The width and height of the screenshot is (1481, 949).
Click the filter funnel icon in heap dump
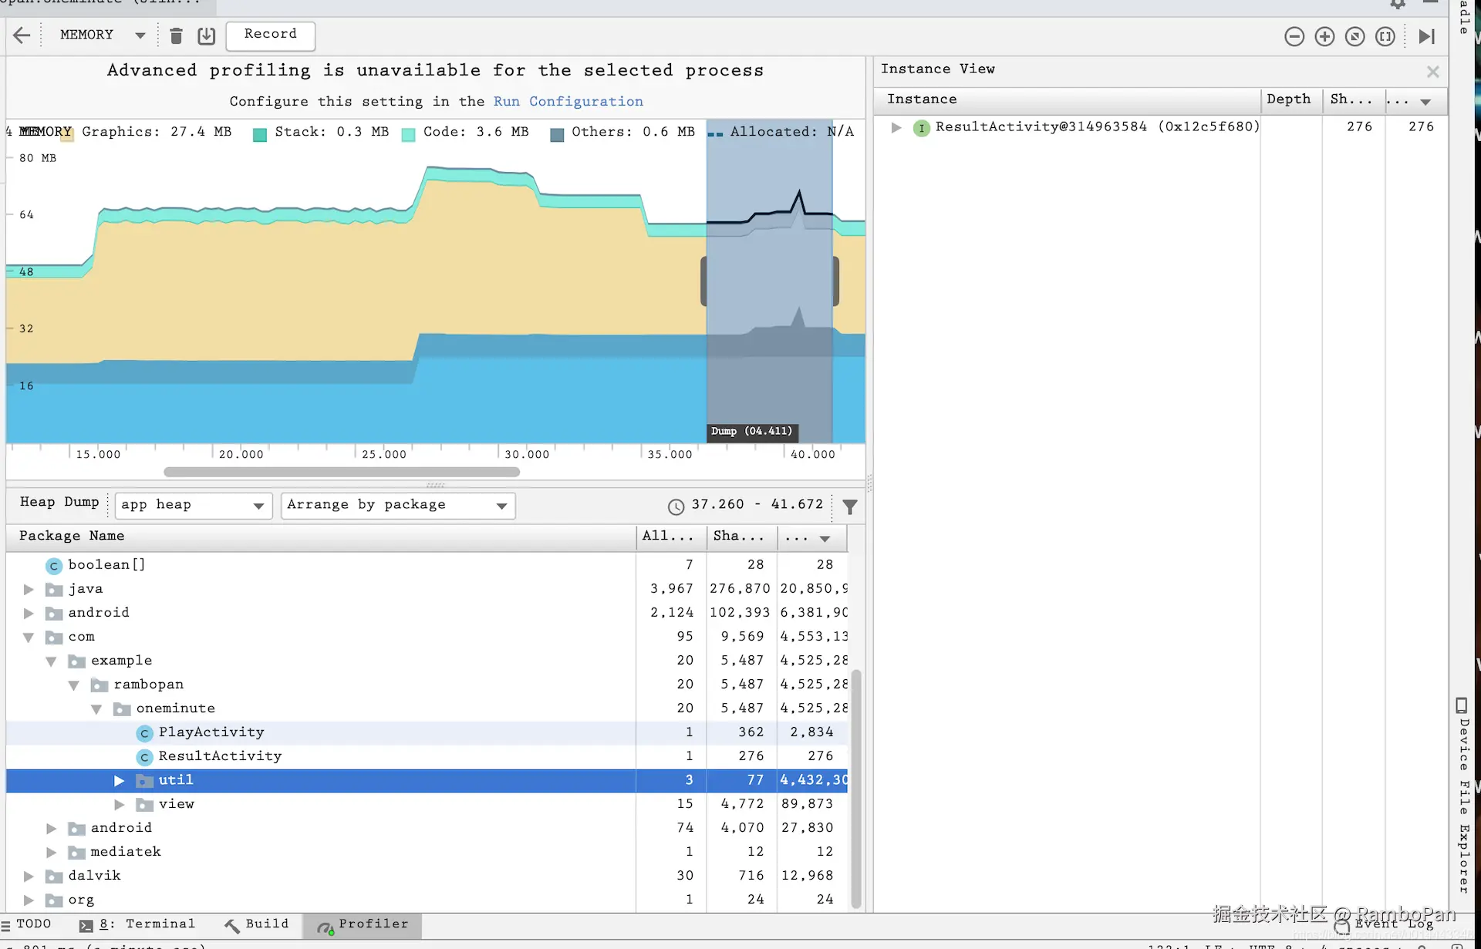(849, 506)
